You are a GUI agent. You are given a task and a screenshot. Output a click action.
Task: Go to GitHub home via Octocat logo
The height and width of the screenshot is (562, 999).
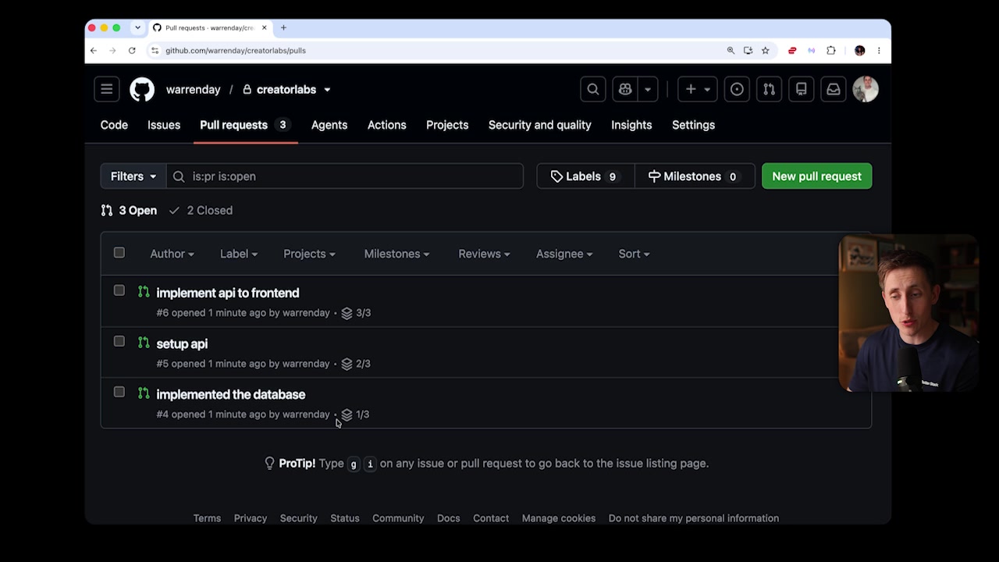[x=142, y=89]
